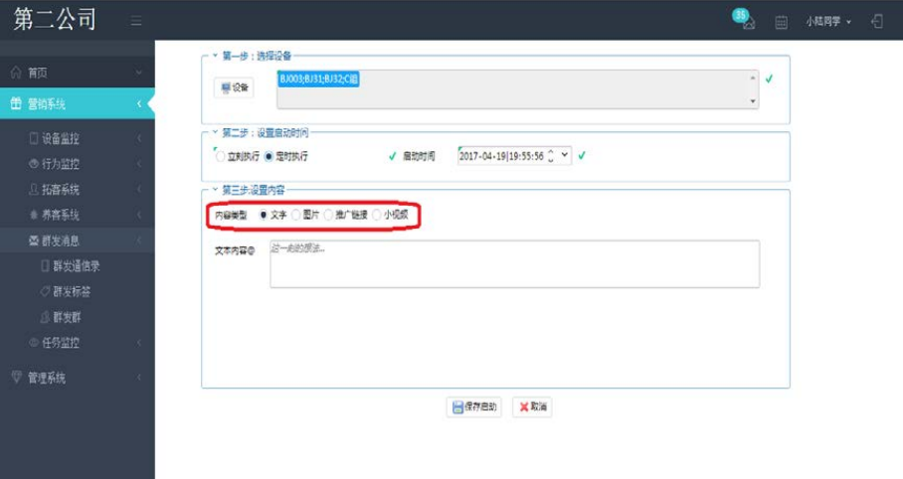
Task: Click the 设备 select button
Action: point(234,87)
